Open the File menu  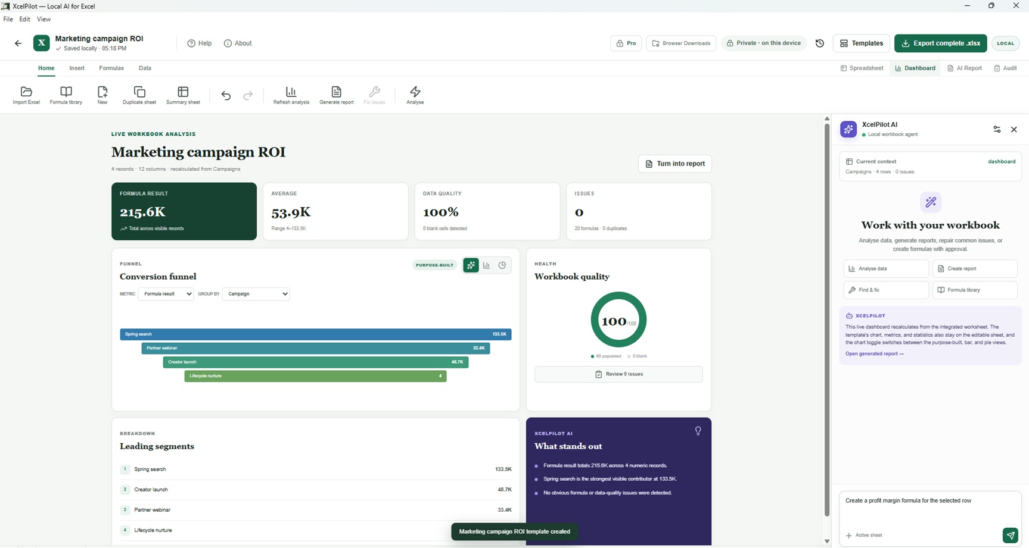[8, 19]
